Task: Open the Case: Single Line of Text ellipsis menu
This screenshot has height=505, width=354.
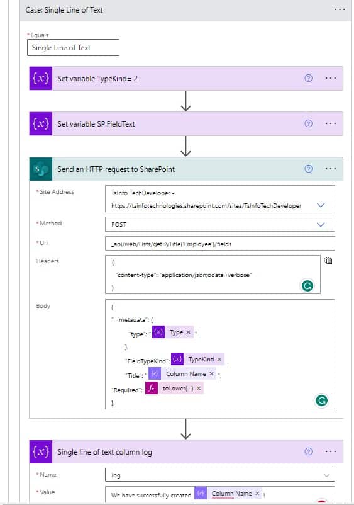Action: tap(340, 9)
